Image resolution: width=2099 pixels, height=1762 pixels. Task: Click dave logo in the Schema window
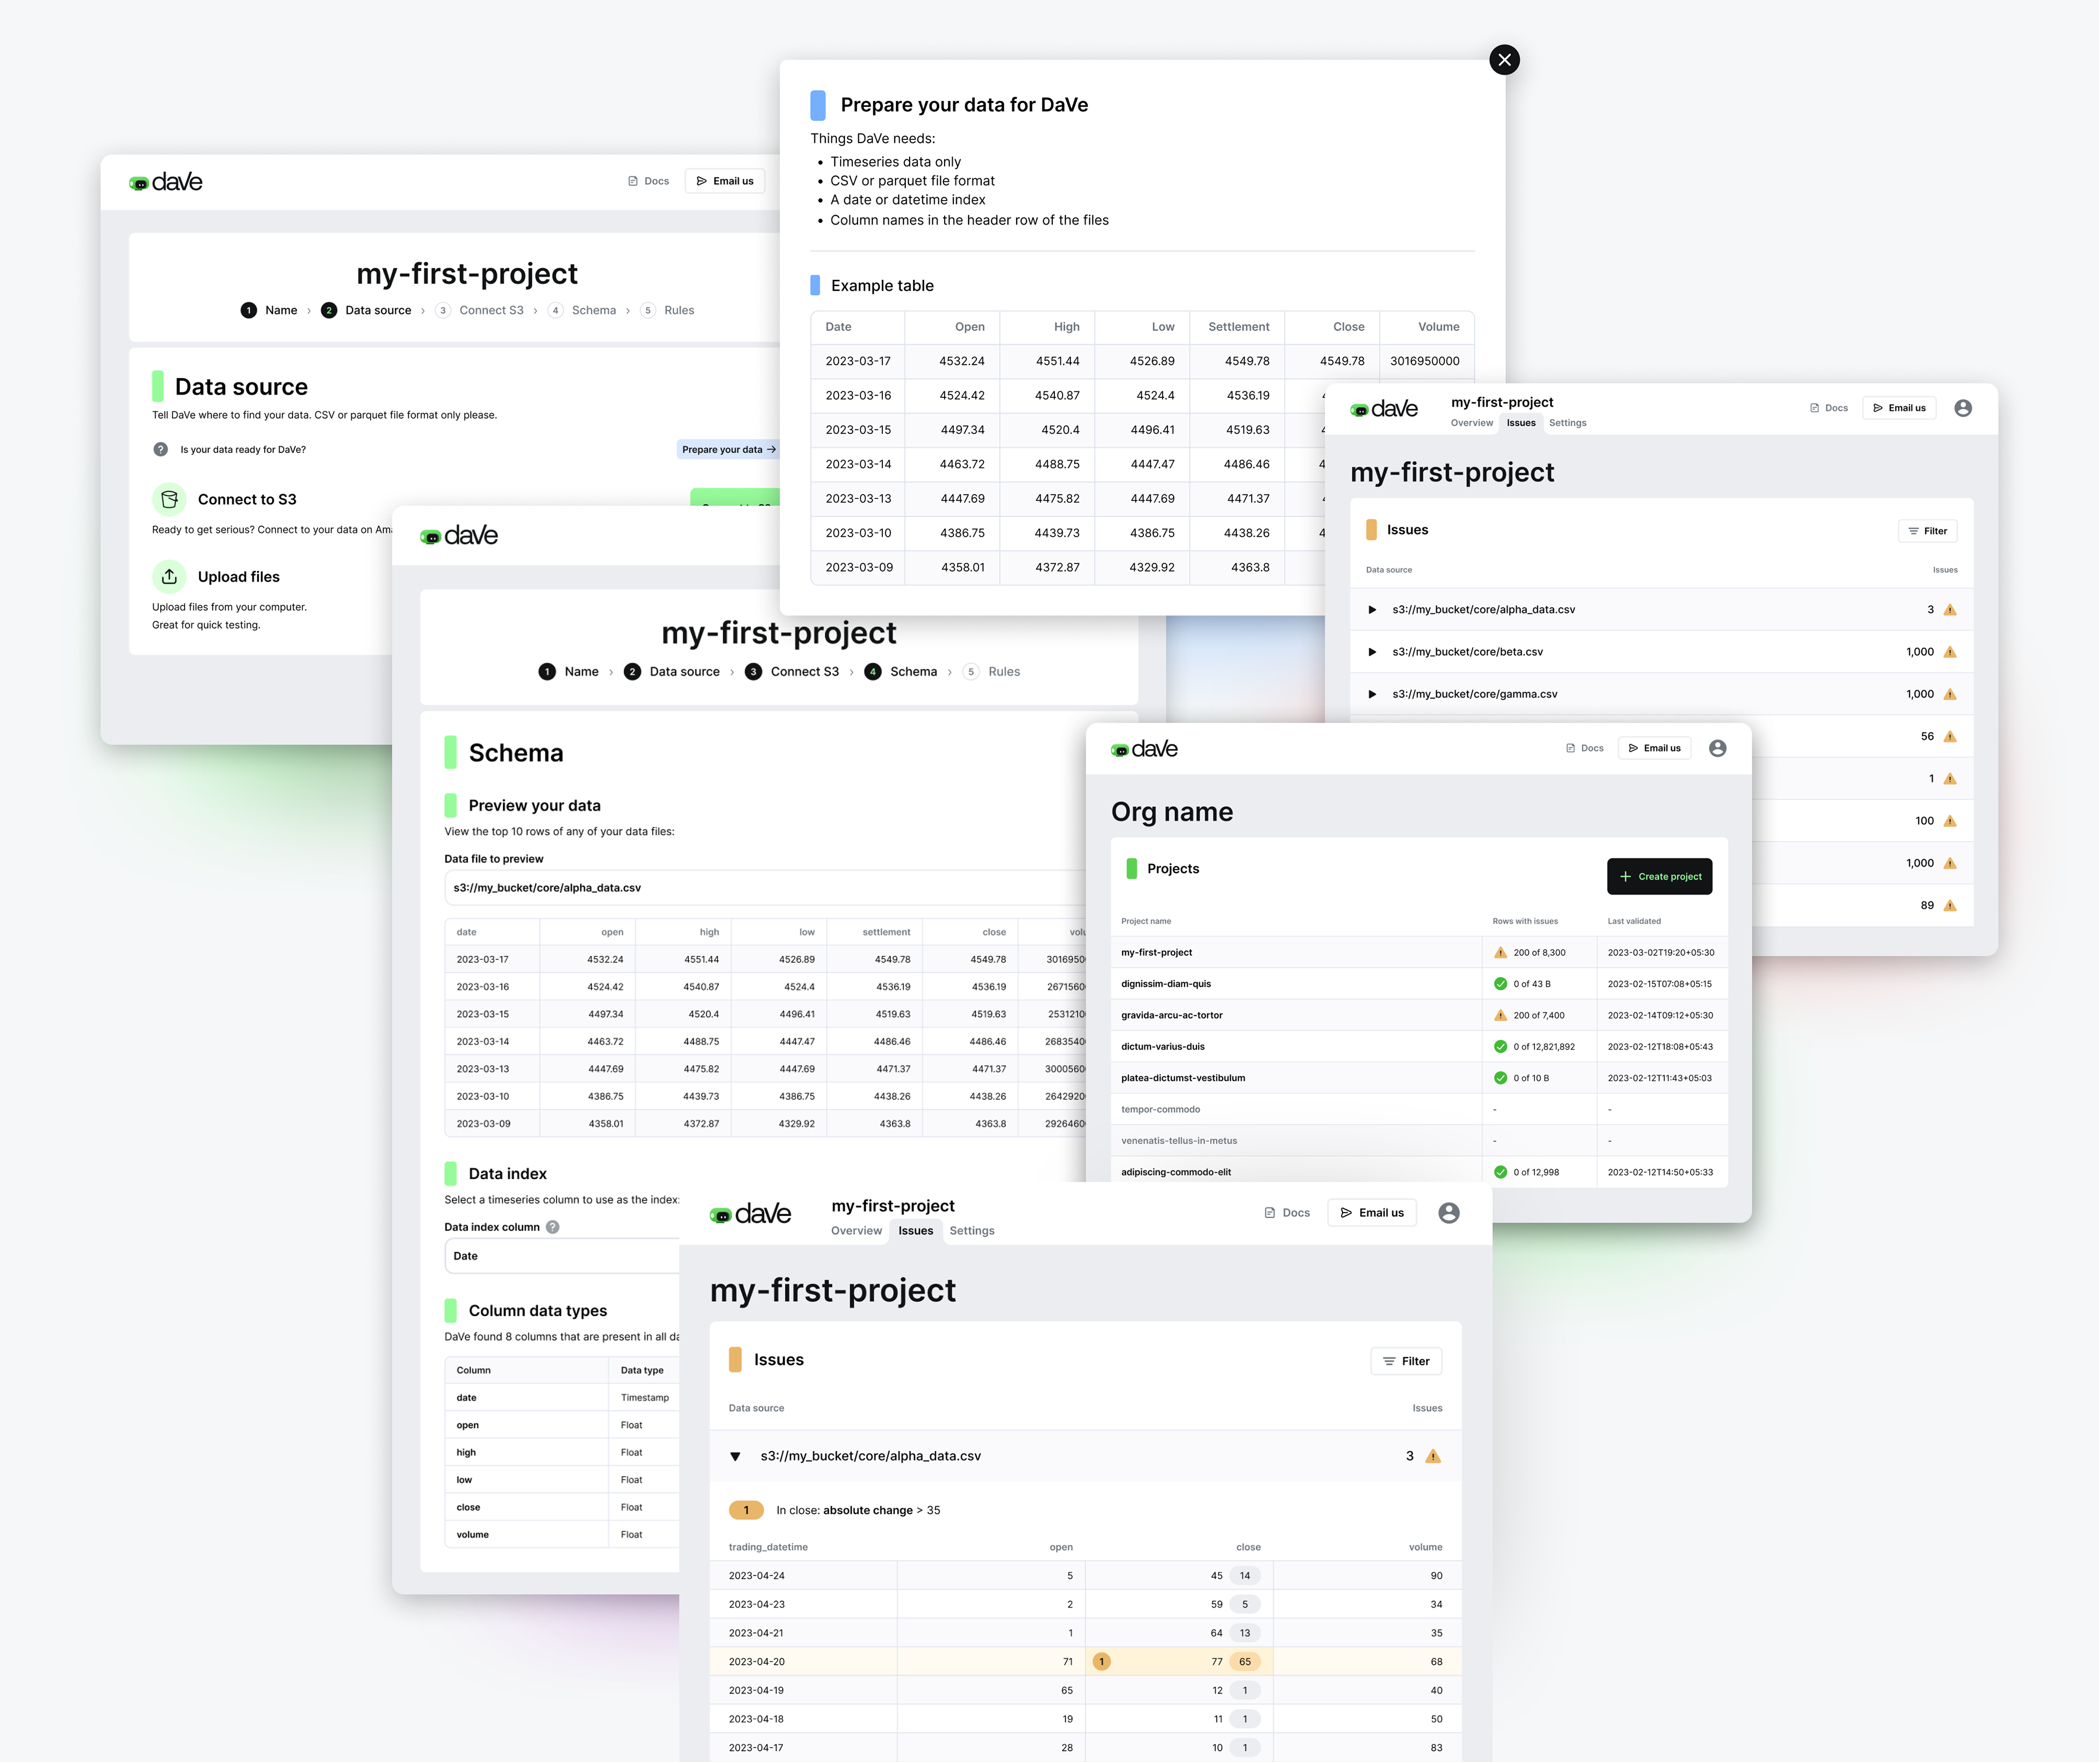pos(459,536)
